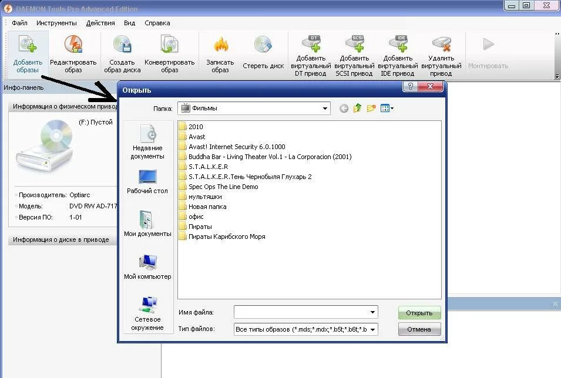Go back using the dialog's back arrow
561x378 pixels.
344,109
